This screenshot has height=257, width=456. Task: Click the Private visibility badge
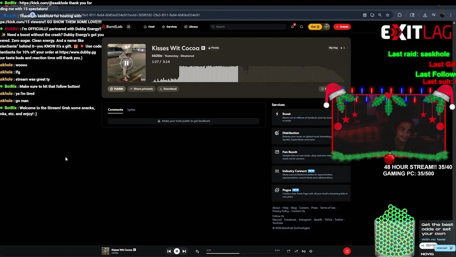click(x=213, y=48)
